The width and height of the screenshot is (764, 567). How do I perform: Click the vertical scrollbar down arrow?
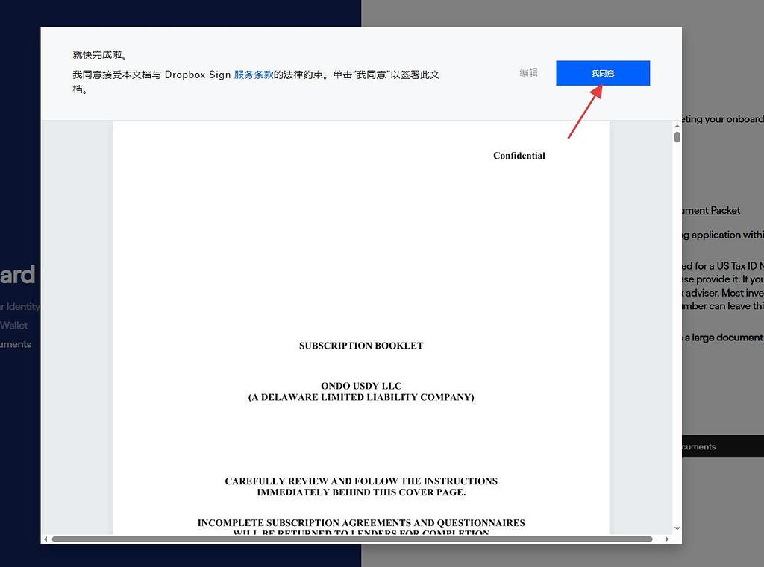tap(677, 528)
